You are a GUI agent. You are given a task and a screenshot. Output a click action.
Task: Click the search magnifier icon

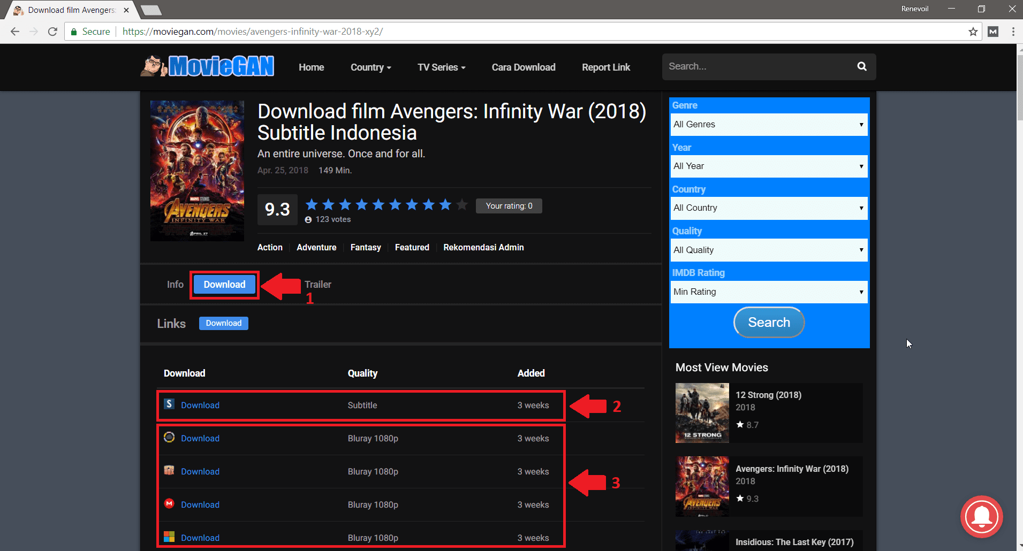(x=861, y=66)
